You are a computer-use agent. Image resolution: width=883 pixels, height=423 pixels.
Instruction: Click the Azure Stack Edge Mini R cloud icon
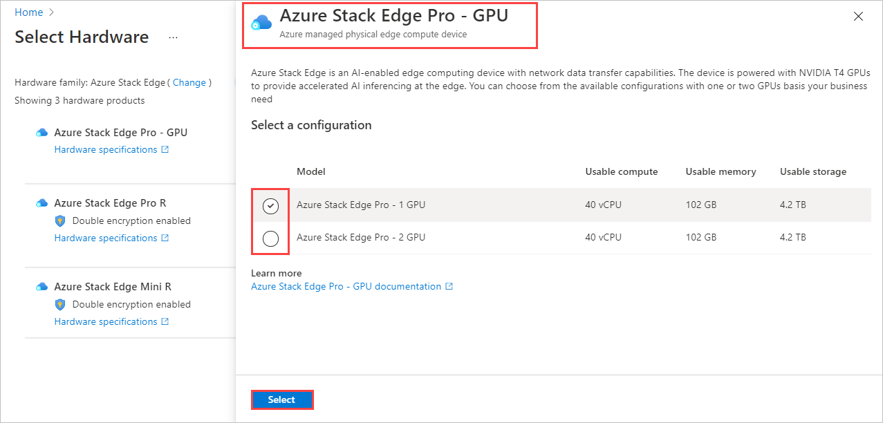(x=41, y=286)
